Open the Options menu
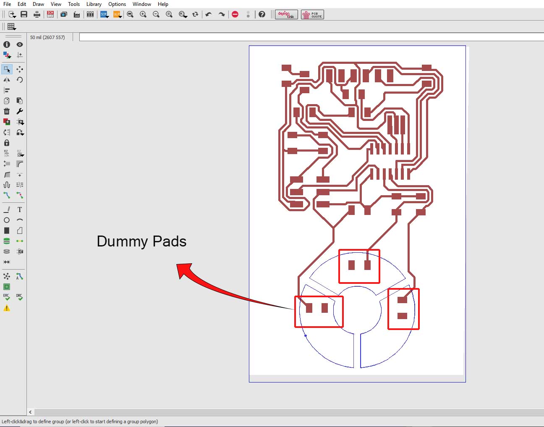 click(x=117, y=4)
